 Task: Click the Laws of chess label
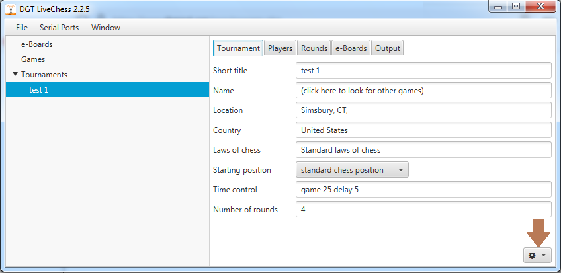(236, 150)
